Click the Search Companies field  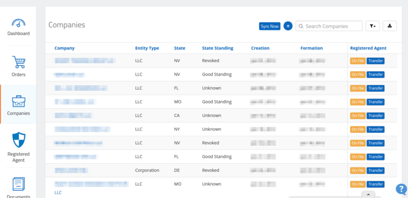coord(329,26)
